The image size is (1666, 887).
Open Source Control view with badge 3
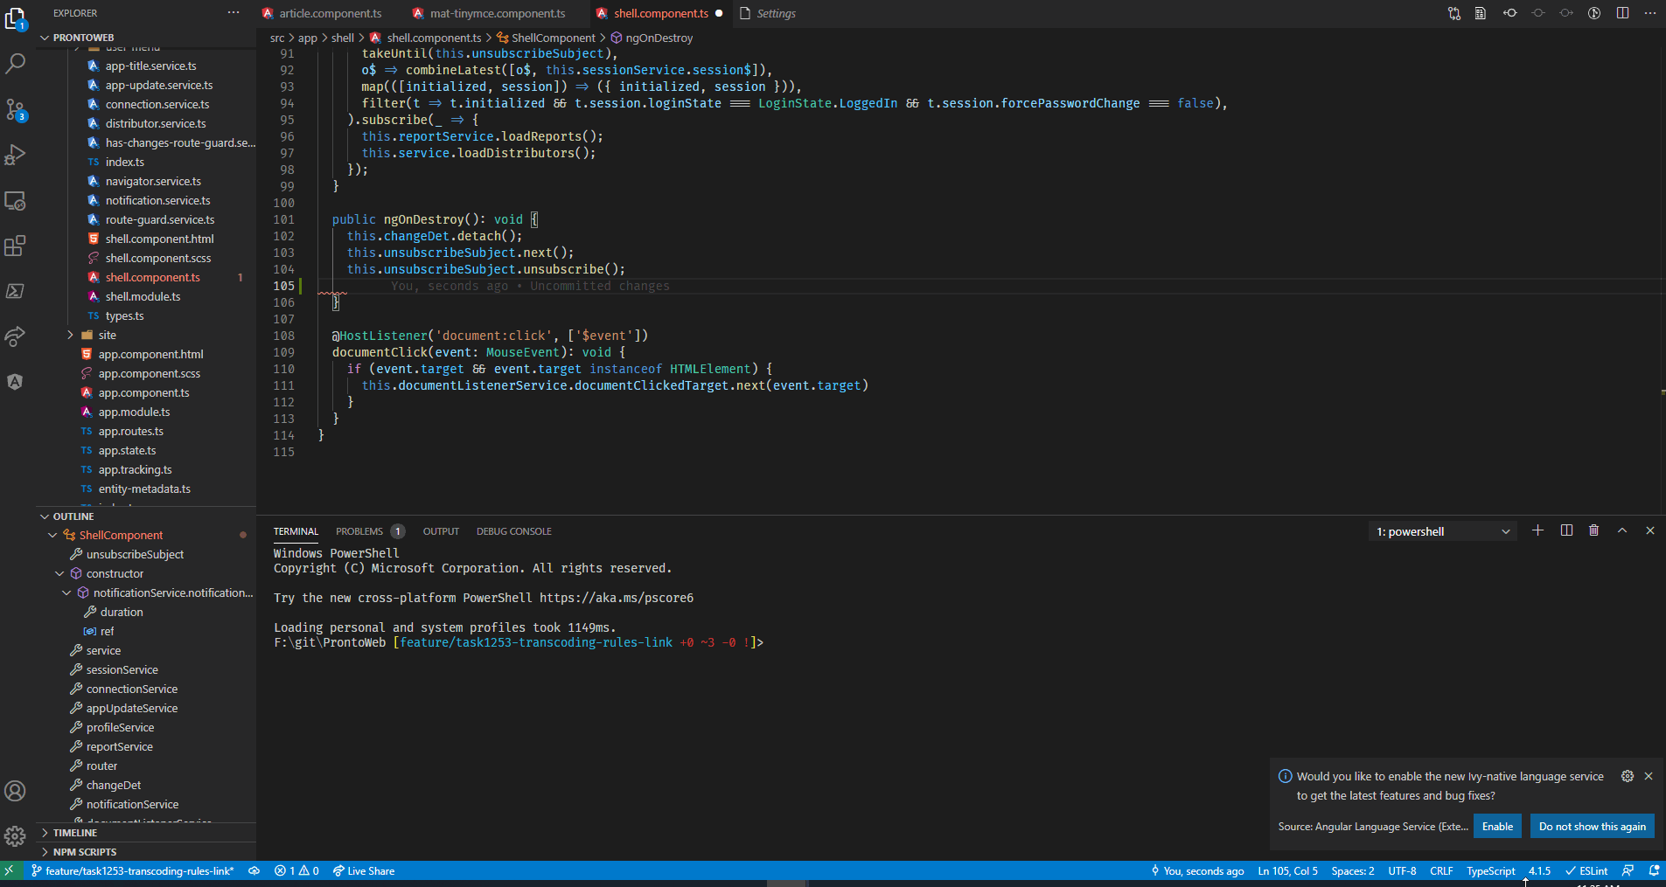[15, 109]
